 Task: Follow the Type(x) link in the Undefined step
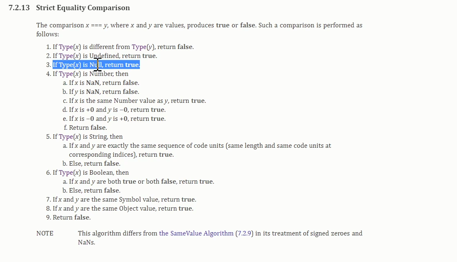coord(70,56)
